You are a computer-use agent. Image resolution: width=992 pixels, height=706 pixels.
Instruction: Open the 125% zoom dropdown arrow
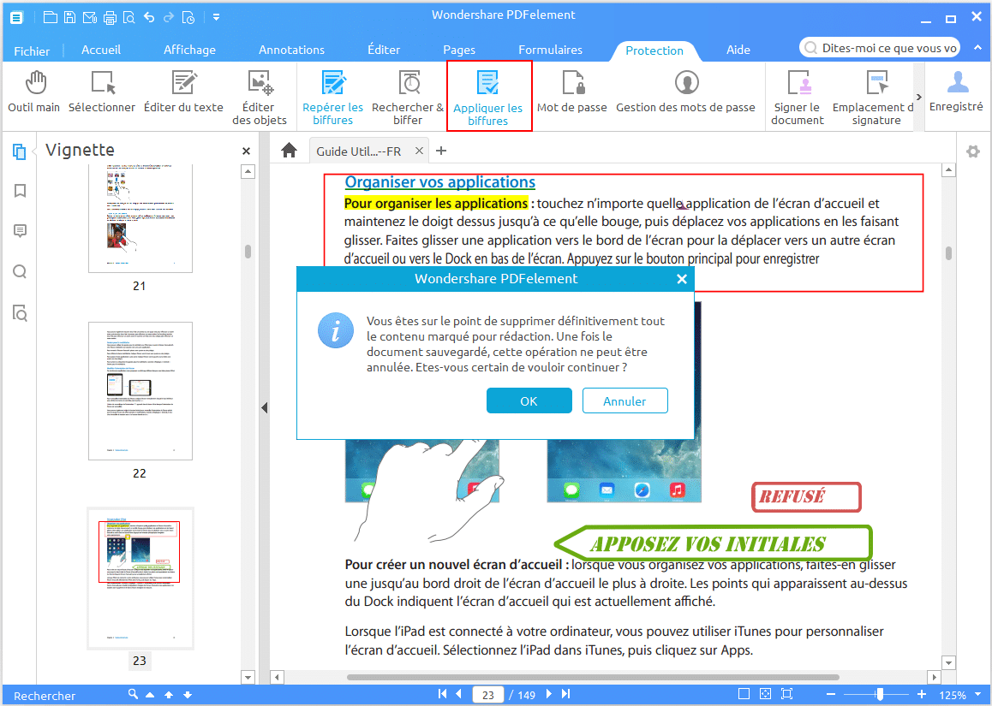pyautogui.click(x=978, y=695)
